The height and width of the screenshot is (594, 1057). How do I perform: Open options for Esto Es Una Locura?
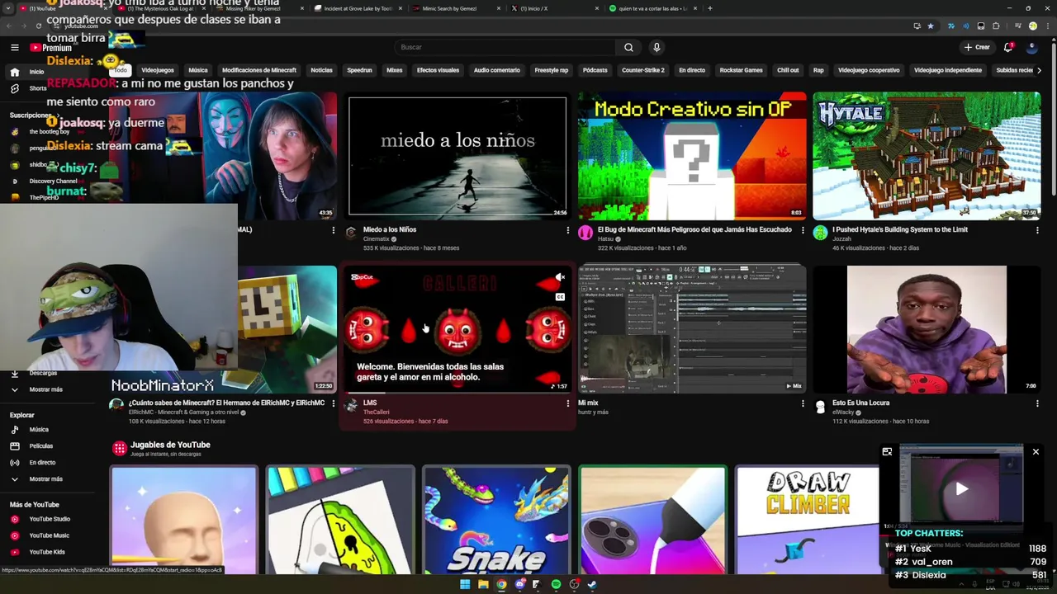tap(1037, 403)
